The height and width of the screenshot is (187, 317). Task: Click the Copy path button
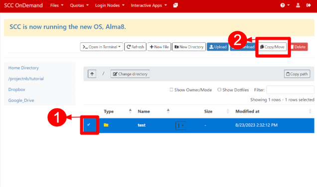click(297, 74)
